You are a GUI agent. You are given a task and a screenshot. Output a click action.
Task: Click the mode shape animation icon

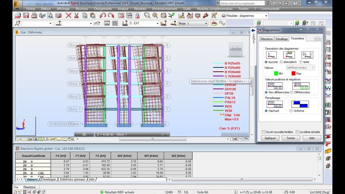[x=214, y=23]
